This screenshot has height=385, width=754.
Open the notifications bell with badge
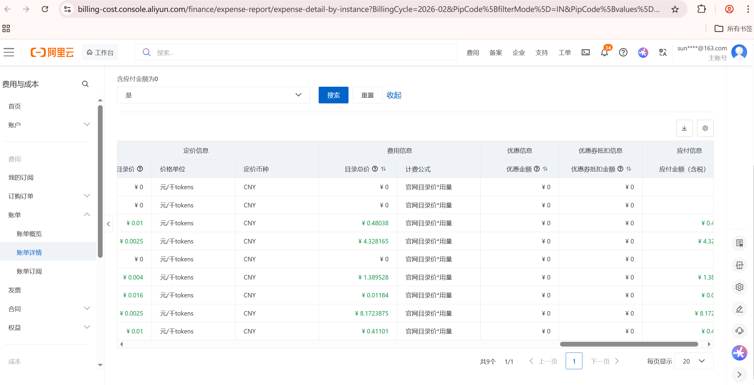(605, 52)
